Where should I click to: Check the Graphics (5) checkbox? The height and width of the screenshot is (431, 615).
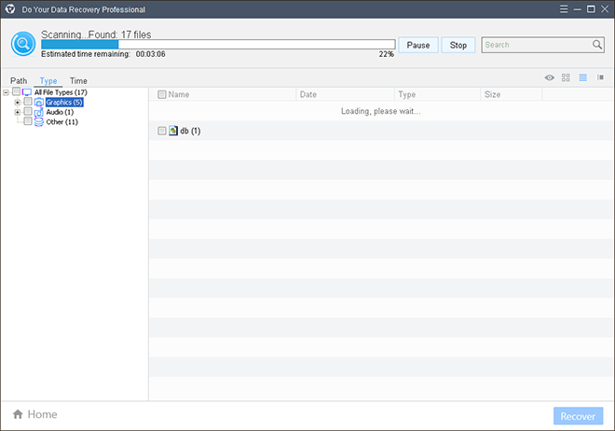tap(28, 102)
